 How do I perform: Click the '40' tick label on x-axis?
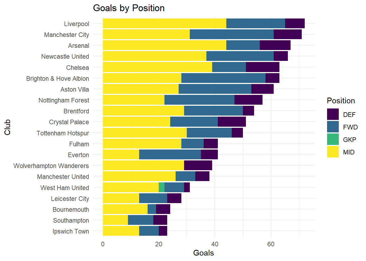click(215, 244)
